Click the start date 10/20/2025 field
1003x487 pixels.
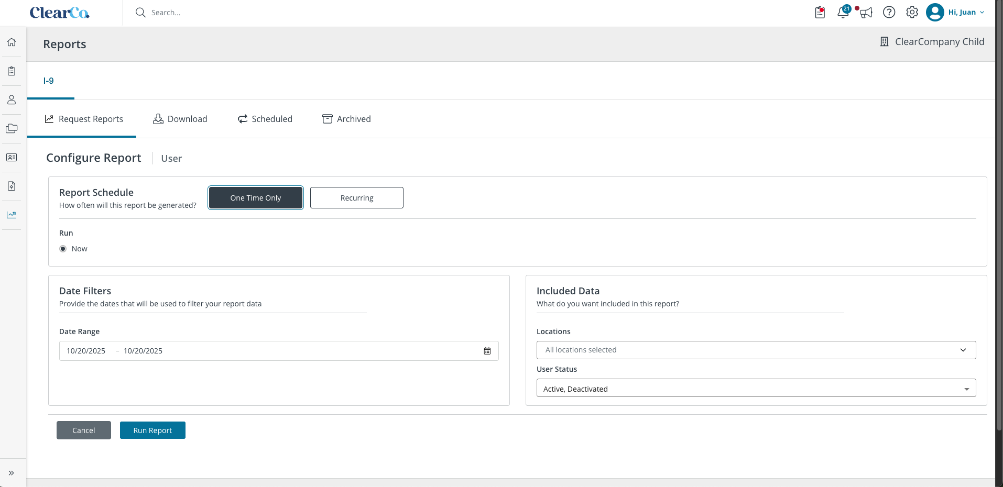click(86, 351)
